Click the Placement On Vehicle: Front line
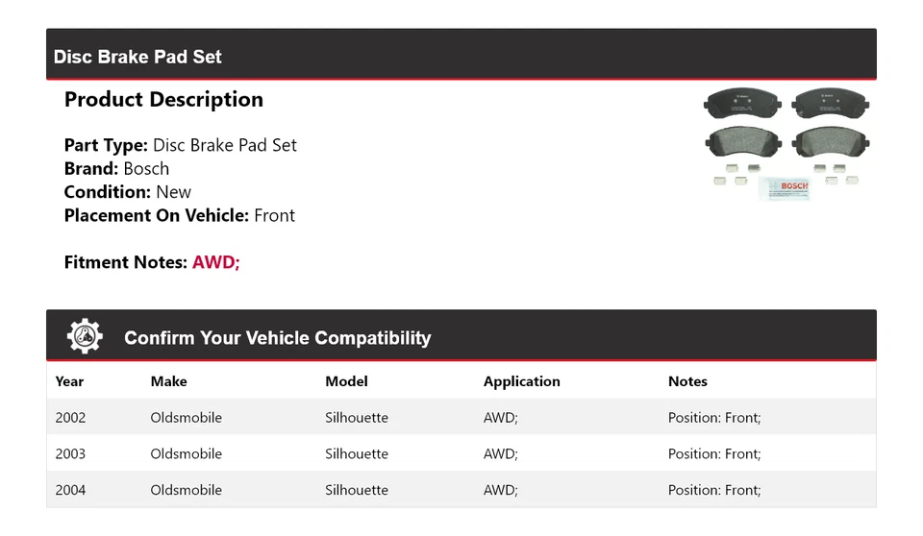 point(179,215)
